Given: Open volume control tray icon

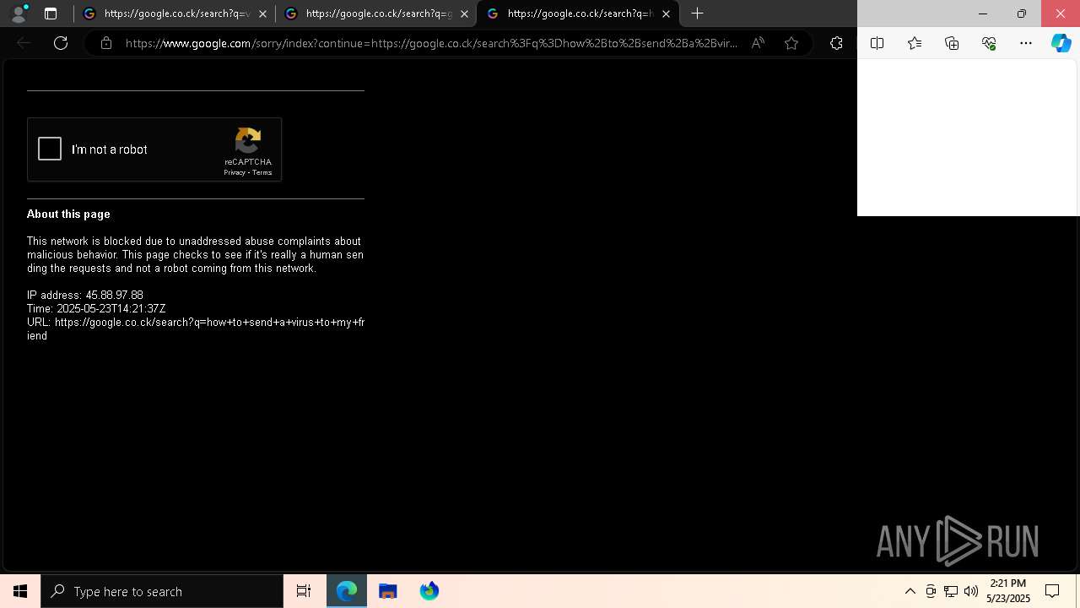Looking at the screenshot, I should [x=971, y=591].
